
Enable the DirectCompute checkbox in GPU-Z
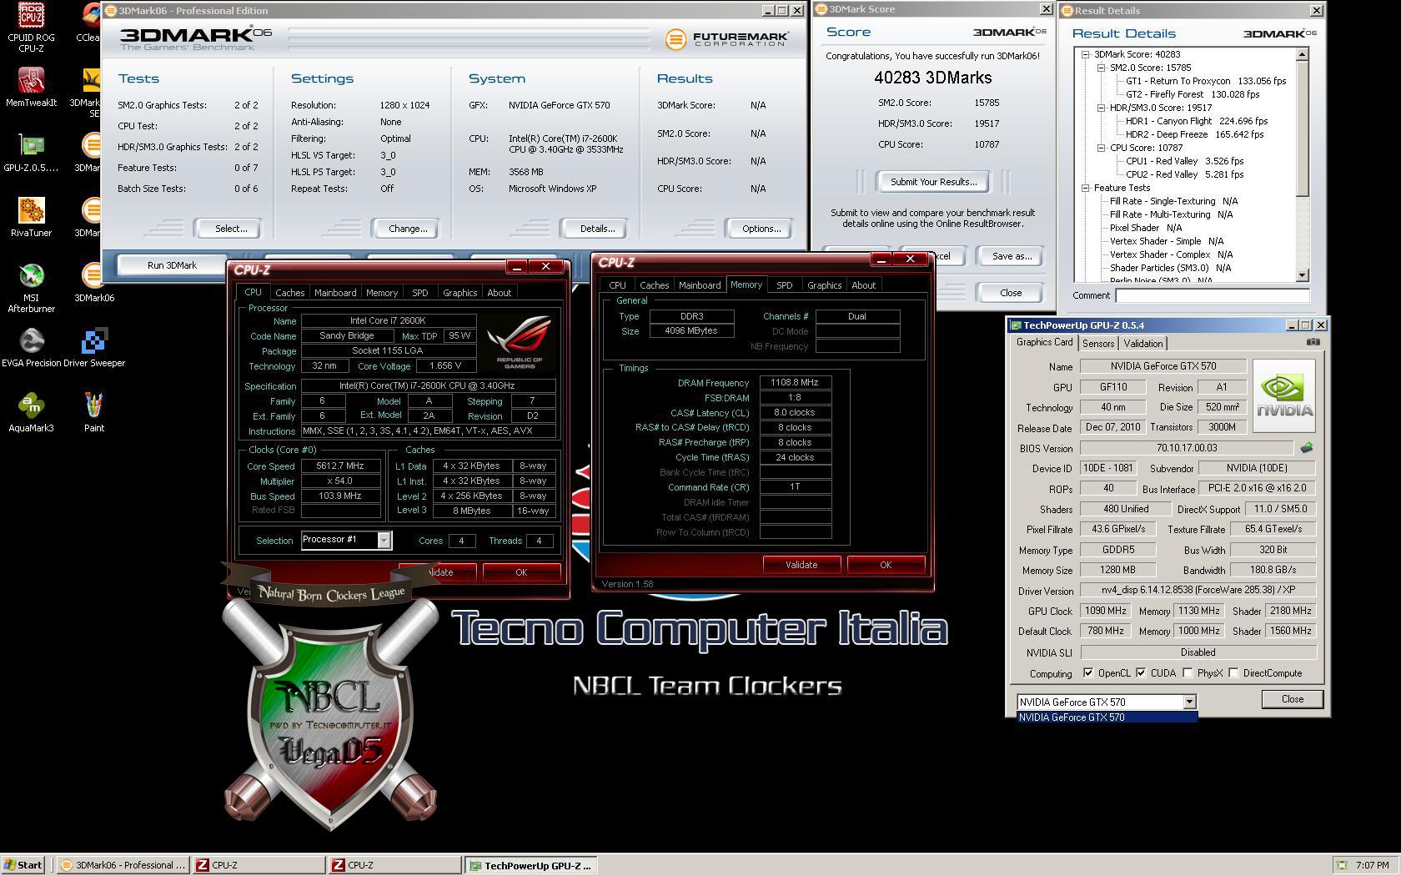(x=1233, y=673)
